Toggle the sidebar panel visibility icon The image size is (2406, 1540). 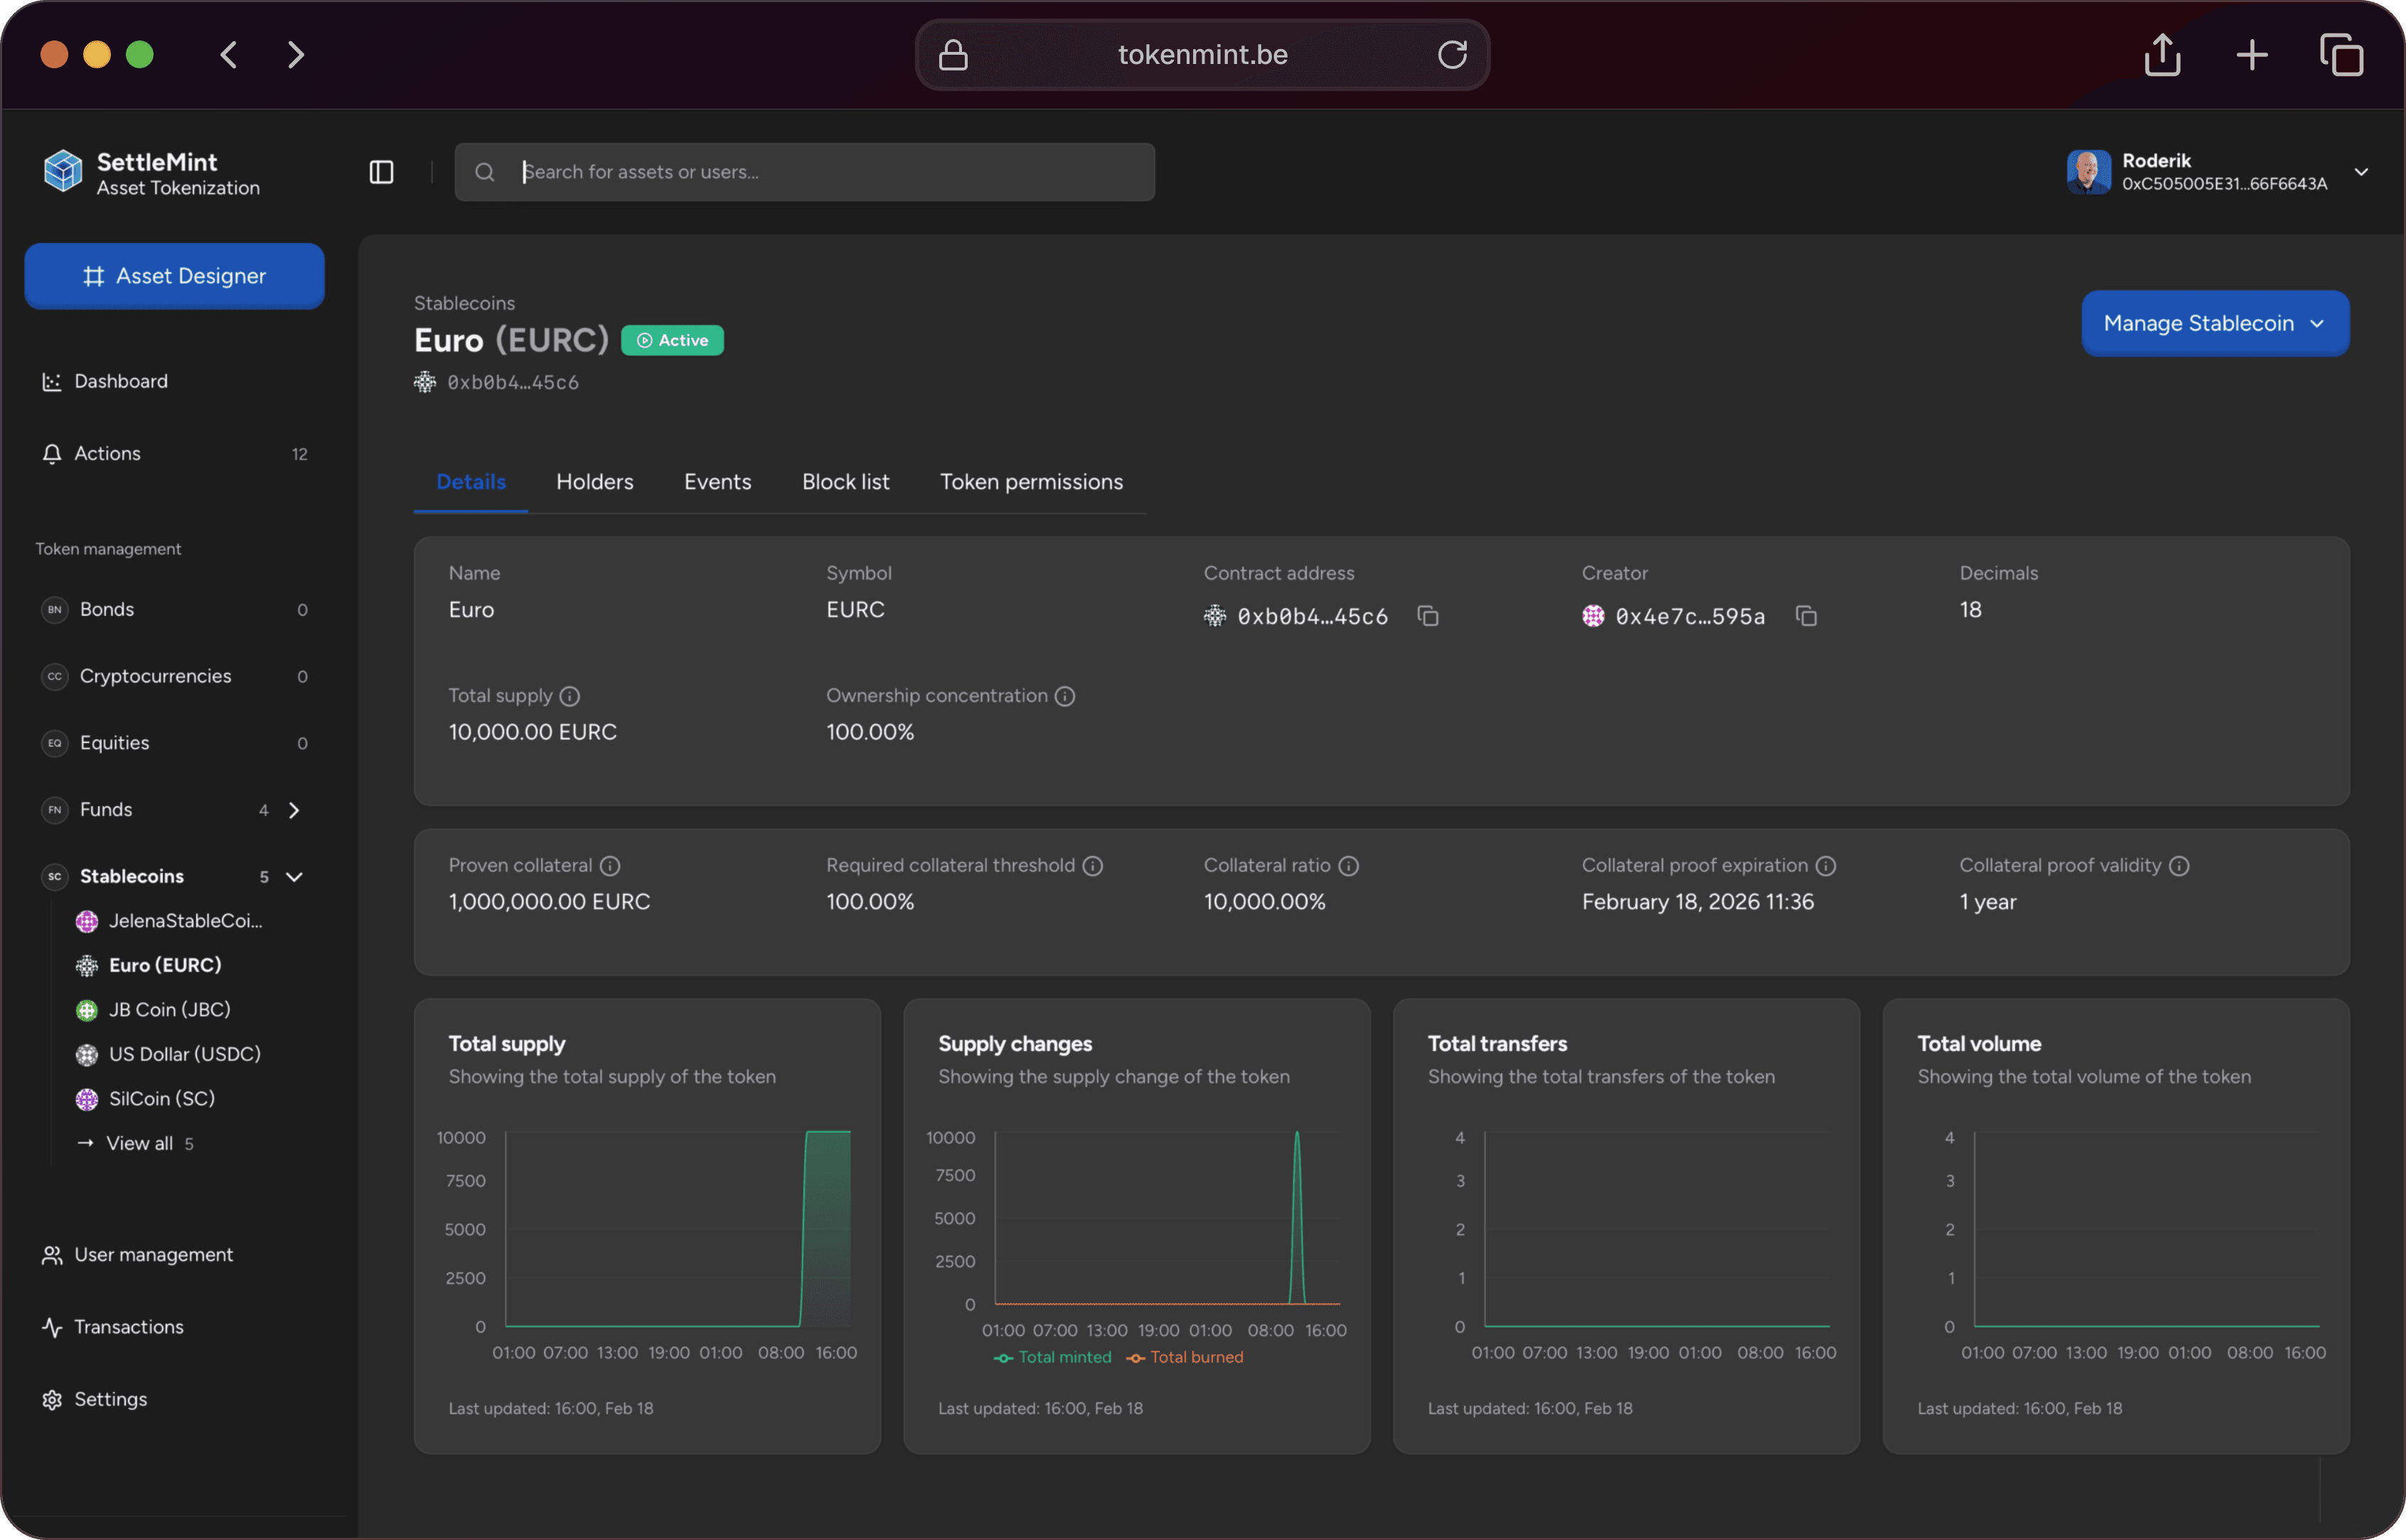pyautogui.click(x=381, y=171)
